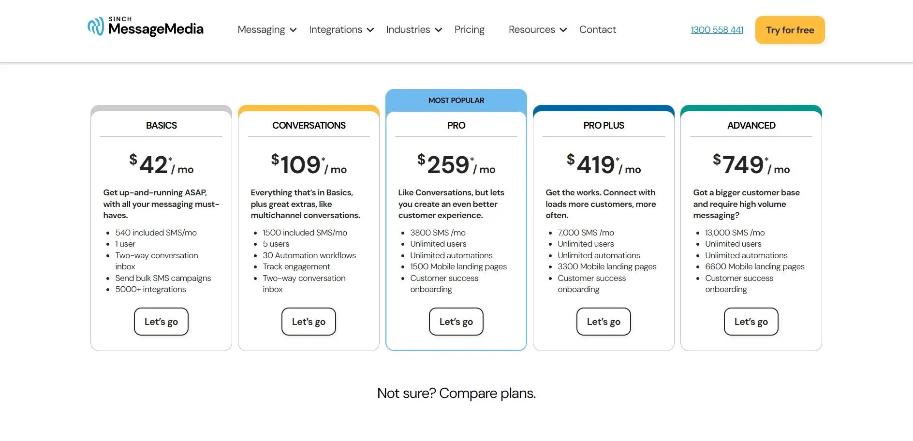The width and height of the screenshot is (913, 441).
Task: Click Let's go on the Pro plan
Action: 456,322
